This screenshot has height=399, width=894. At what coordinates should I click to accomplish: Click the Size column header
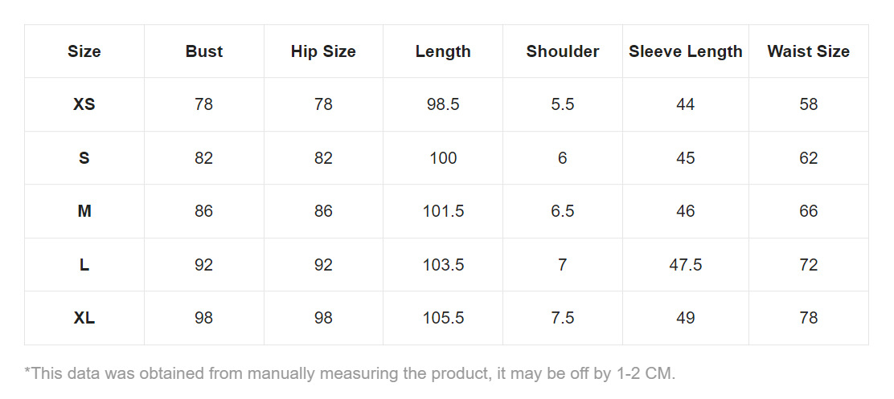click(84, 51)
